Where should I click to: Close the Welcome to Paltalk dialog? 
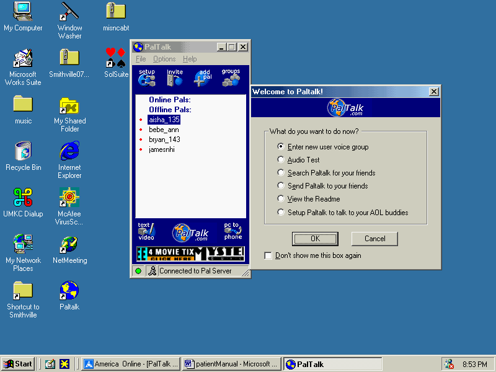point(433,92)
